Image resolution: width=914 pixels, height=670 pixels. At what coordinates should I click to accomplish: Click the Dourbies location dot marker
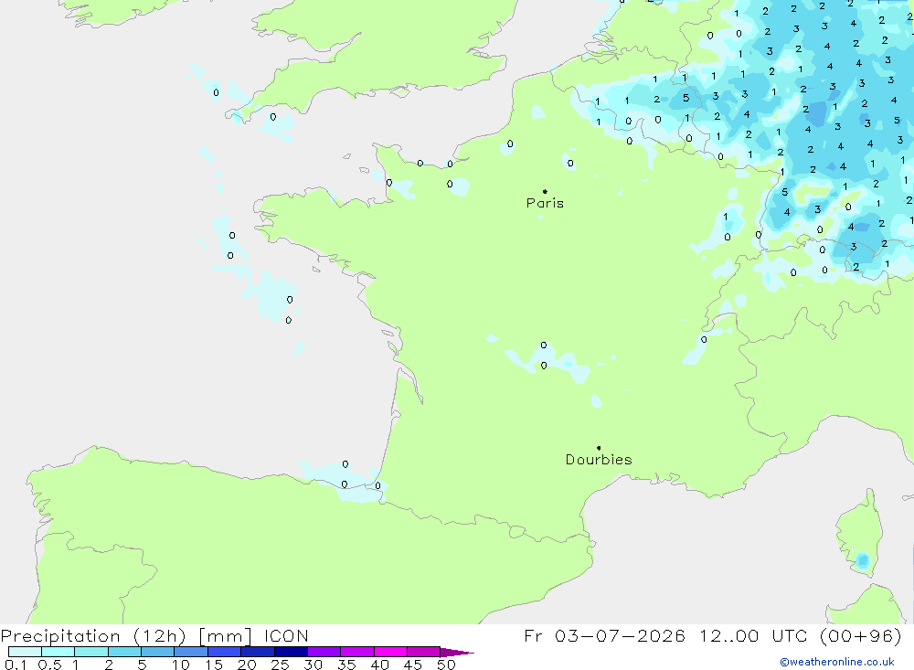[599, 448]
